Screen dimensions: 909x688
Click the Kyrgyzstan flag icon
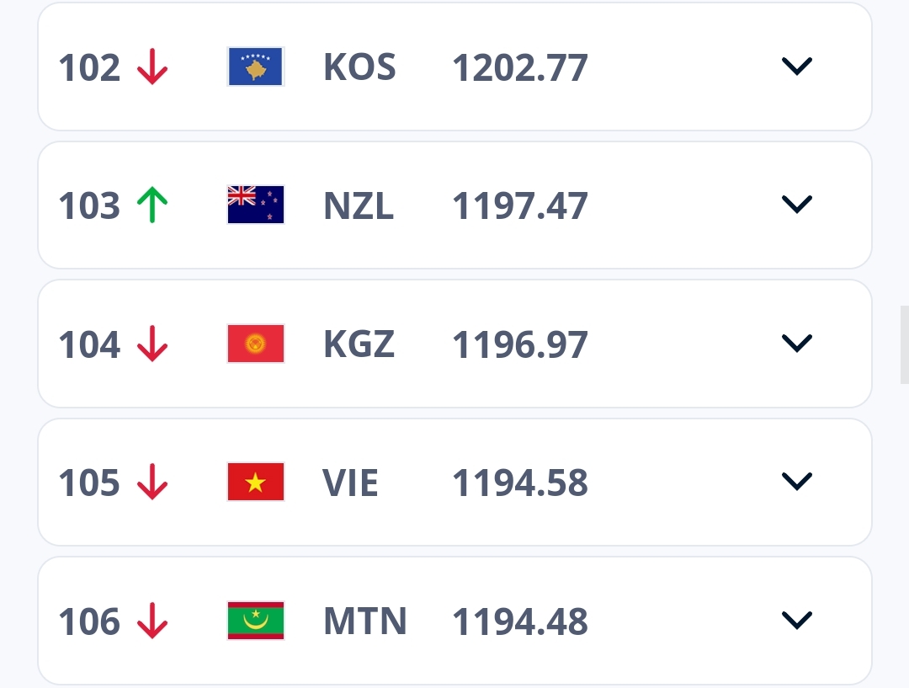pyautogui.click(x=256, y=344)
